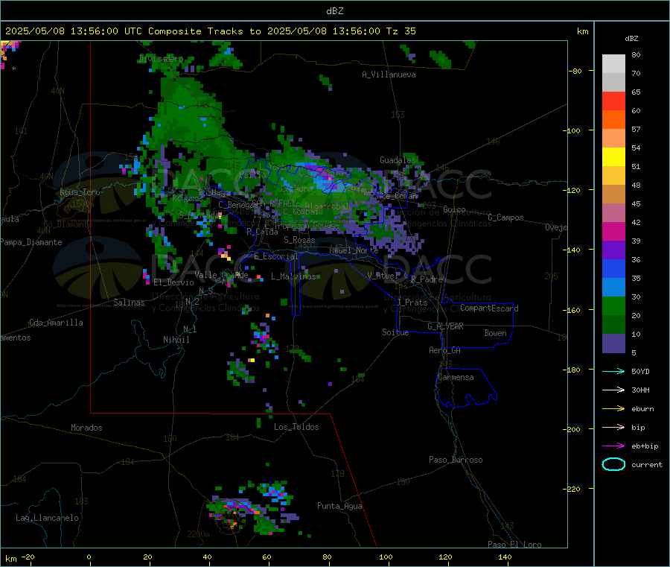Select the dark orange 57–60 dBZ swatch
670x567 pixels.
(x=613, y=120)
